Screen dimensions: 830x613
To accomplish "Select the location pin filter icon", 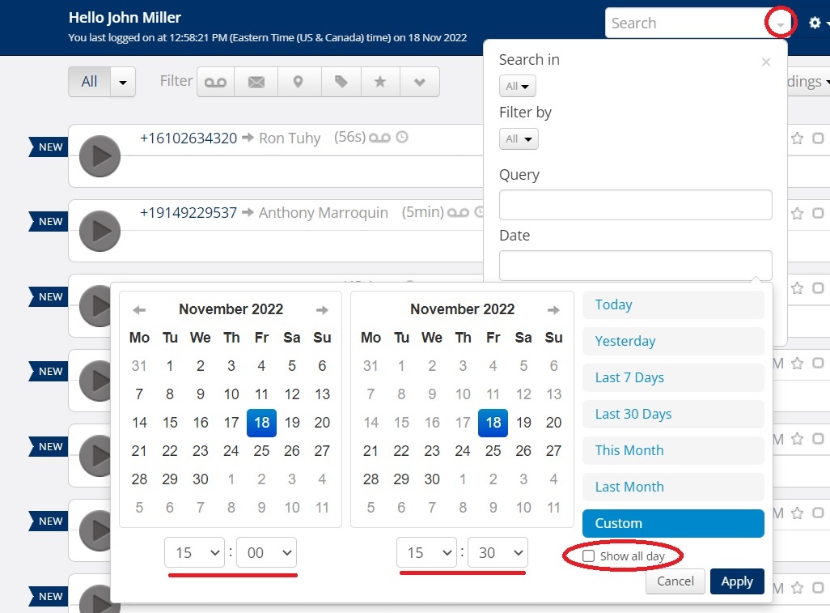I will (x=299, y=82).
